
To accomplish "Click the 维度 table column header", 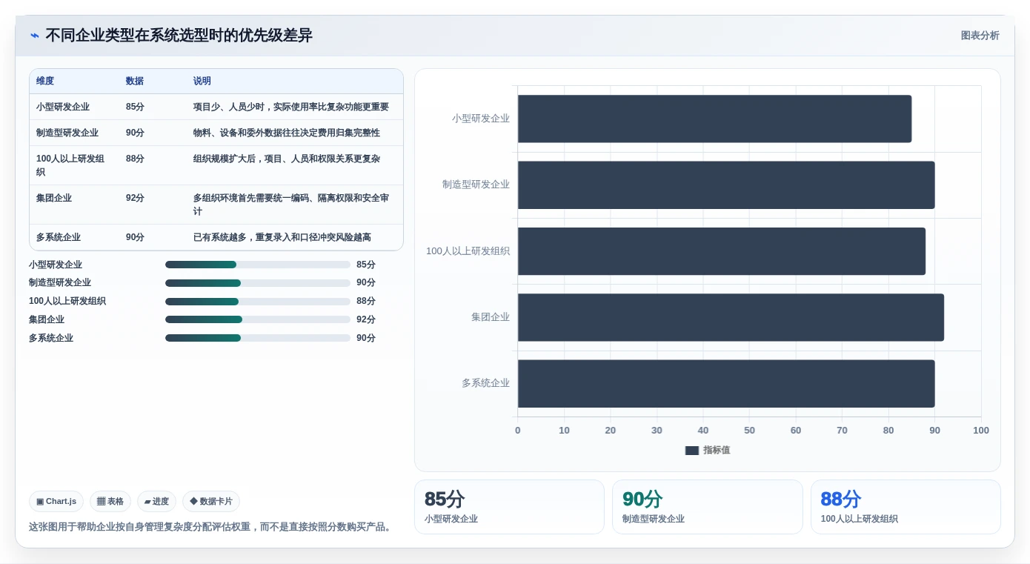I will point(45,81).
